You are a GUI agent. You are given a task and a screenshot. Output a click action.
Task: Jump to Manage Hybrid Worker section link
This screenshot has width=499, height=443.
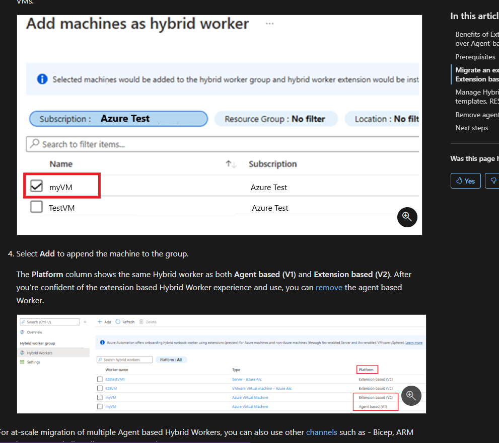tap(477, 97)
